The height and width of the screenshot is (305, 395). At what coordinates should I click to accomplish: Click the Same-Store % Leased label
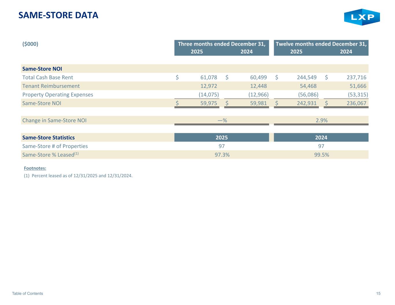[49, 155]
